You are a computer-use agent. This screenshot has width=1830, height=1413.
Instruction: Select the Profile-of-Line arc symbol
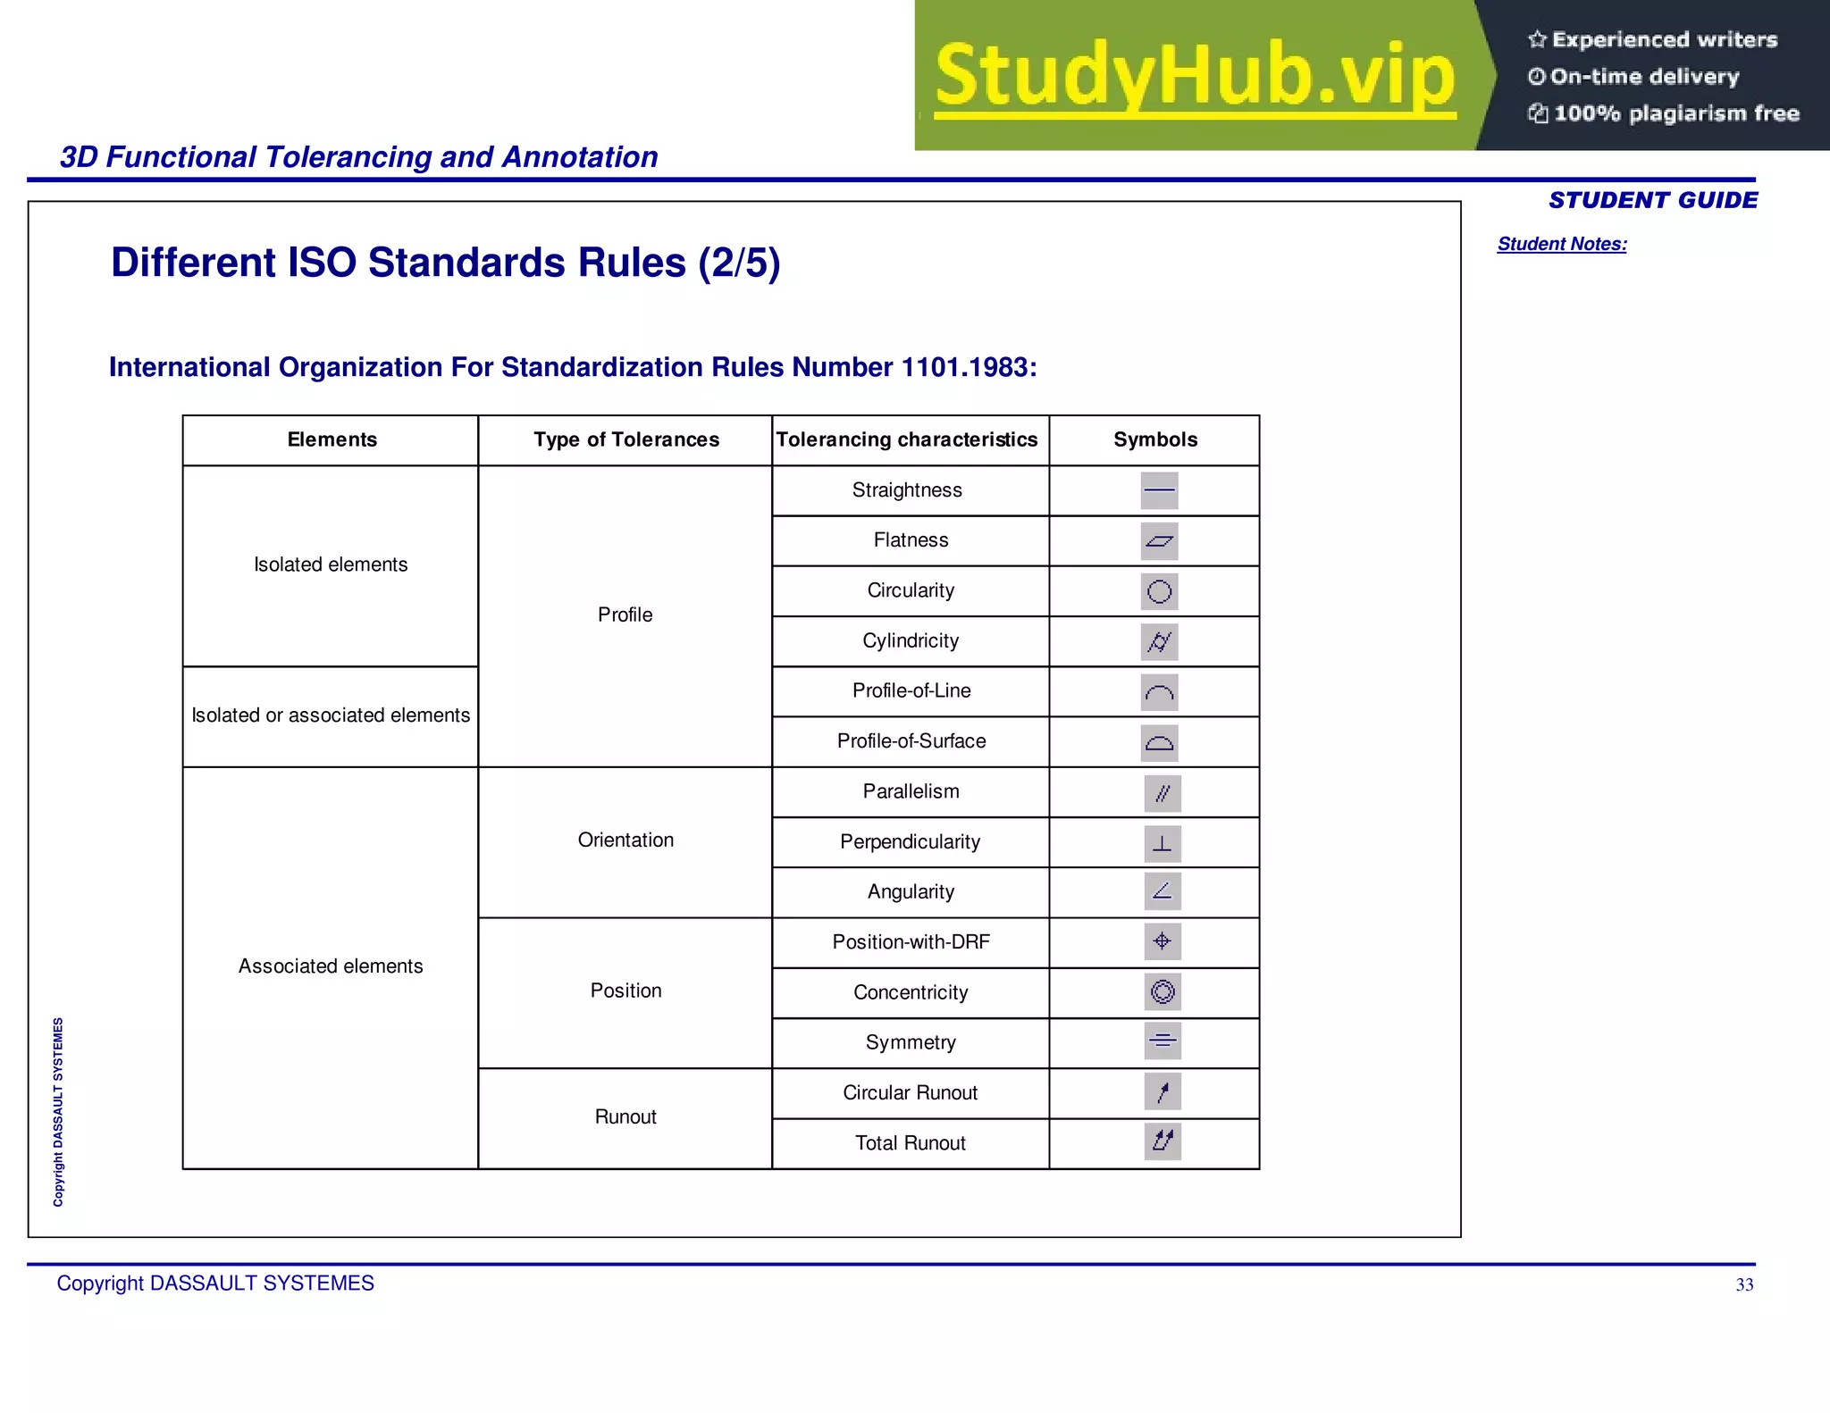coord(1159,692)
